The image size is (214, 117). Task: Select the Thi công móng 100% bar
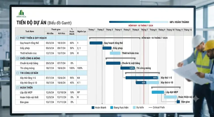(128, 68)
